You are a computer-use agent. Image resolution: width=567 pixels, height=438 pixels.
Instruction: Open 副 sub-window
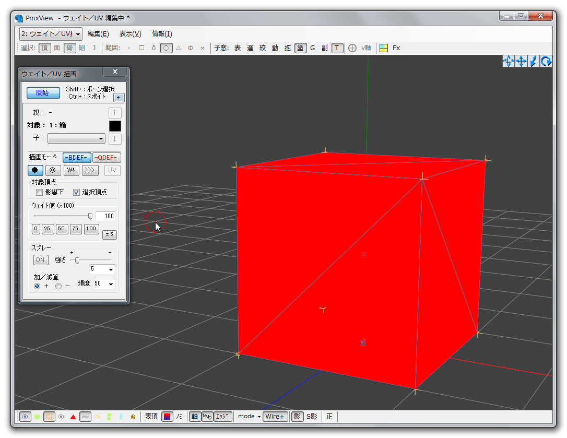[x=325, y=48]
